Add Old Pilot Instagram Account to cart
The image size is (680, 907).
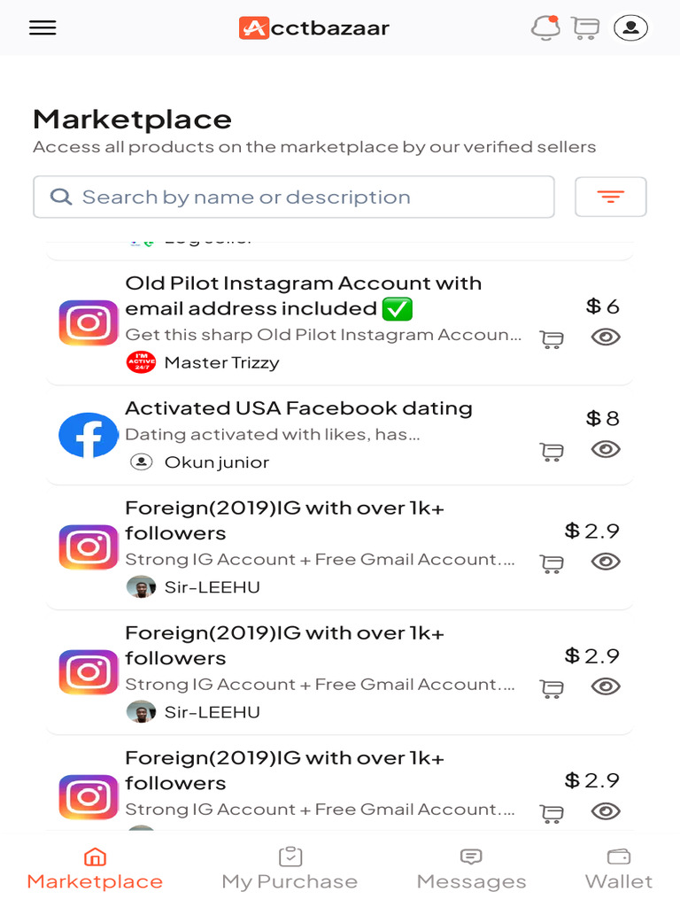(552, 338)
